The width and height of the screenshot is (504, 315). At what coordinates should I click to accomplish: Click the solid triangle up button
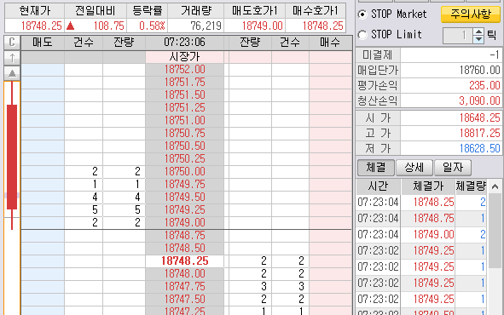tap(12, 73)
